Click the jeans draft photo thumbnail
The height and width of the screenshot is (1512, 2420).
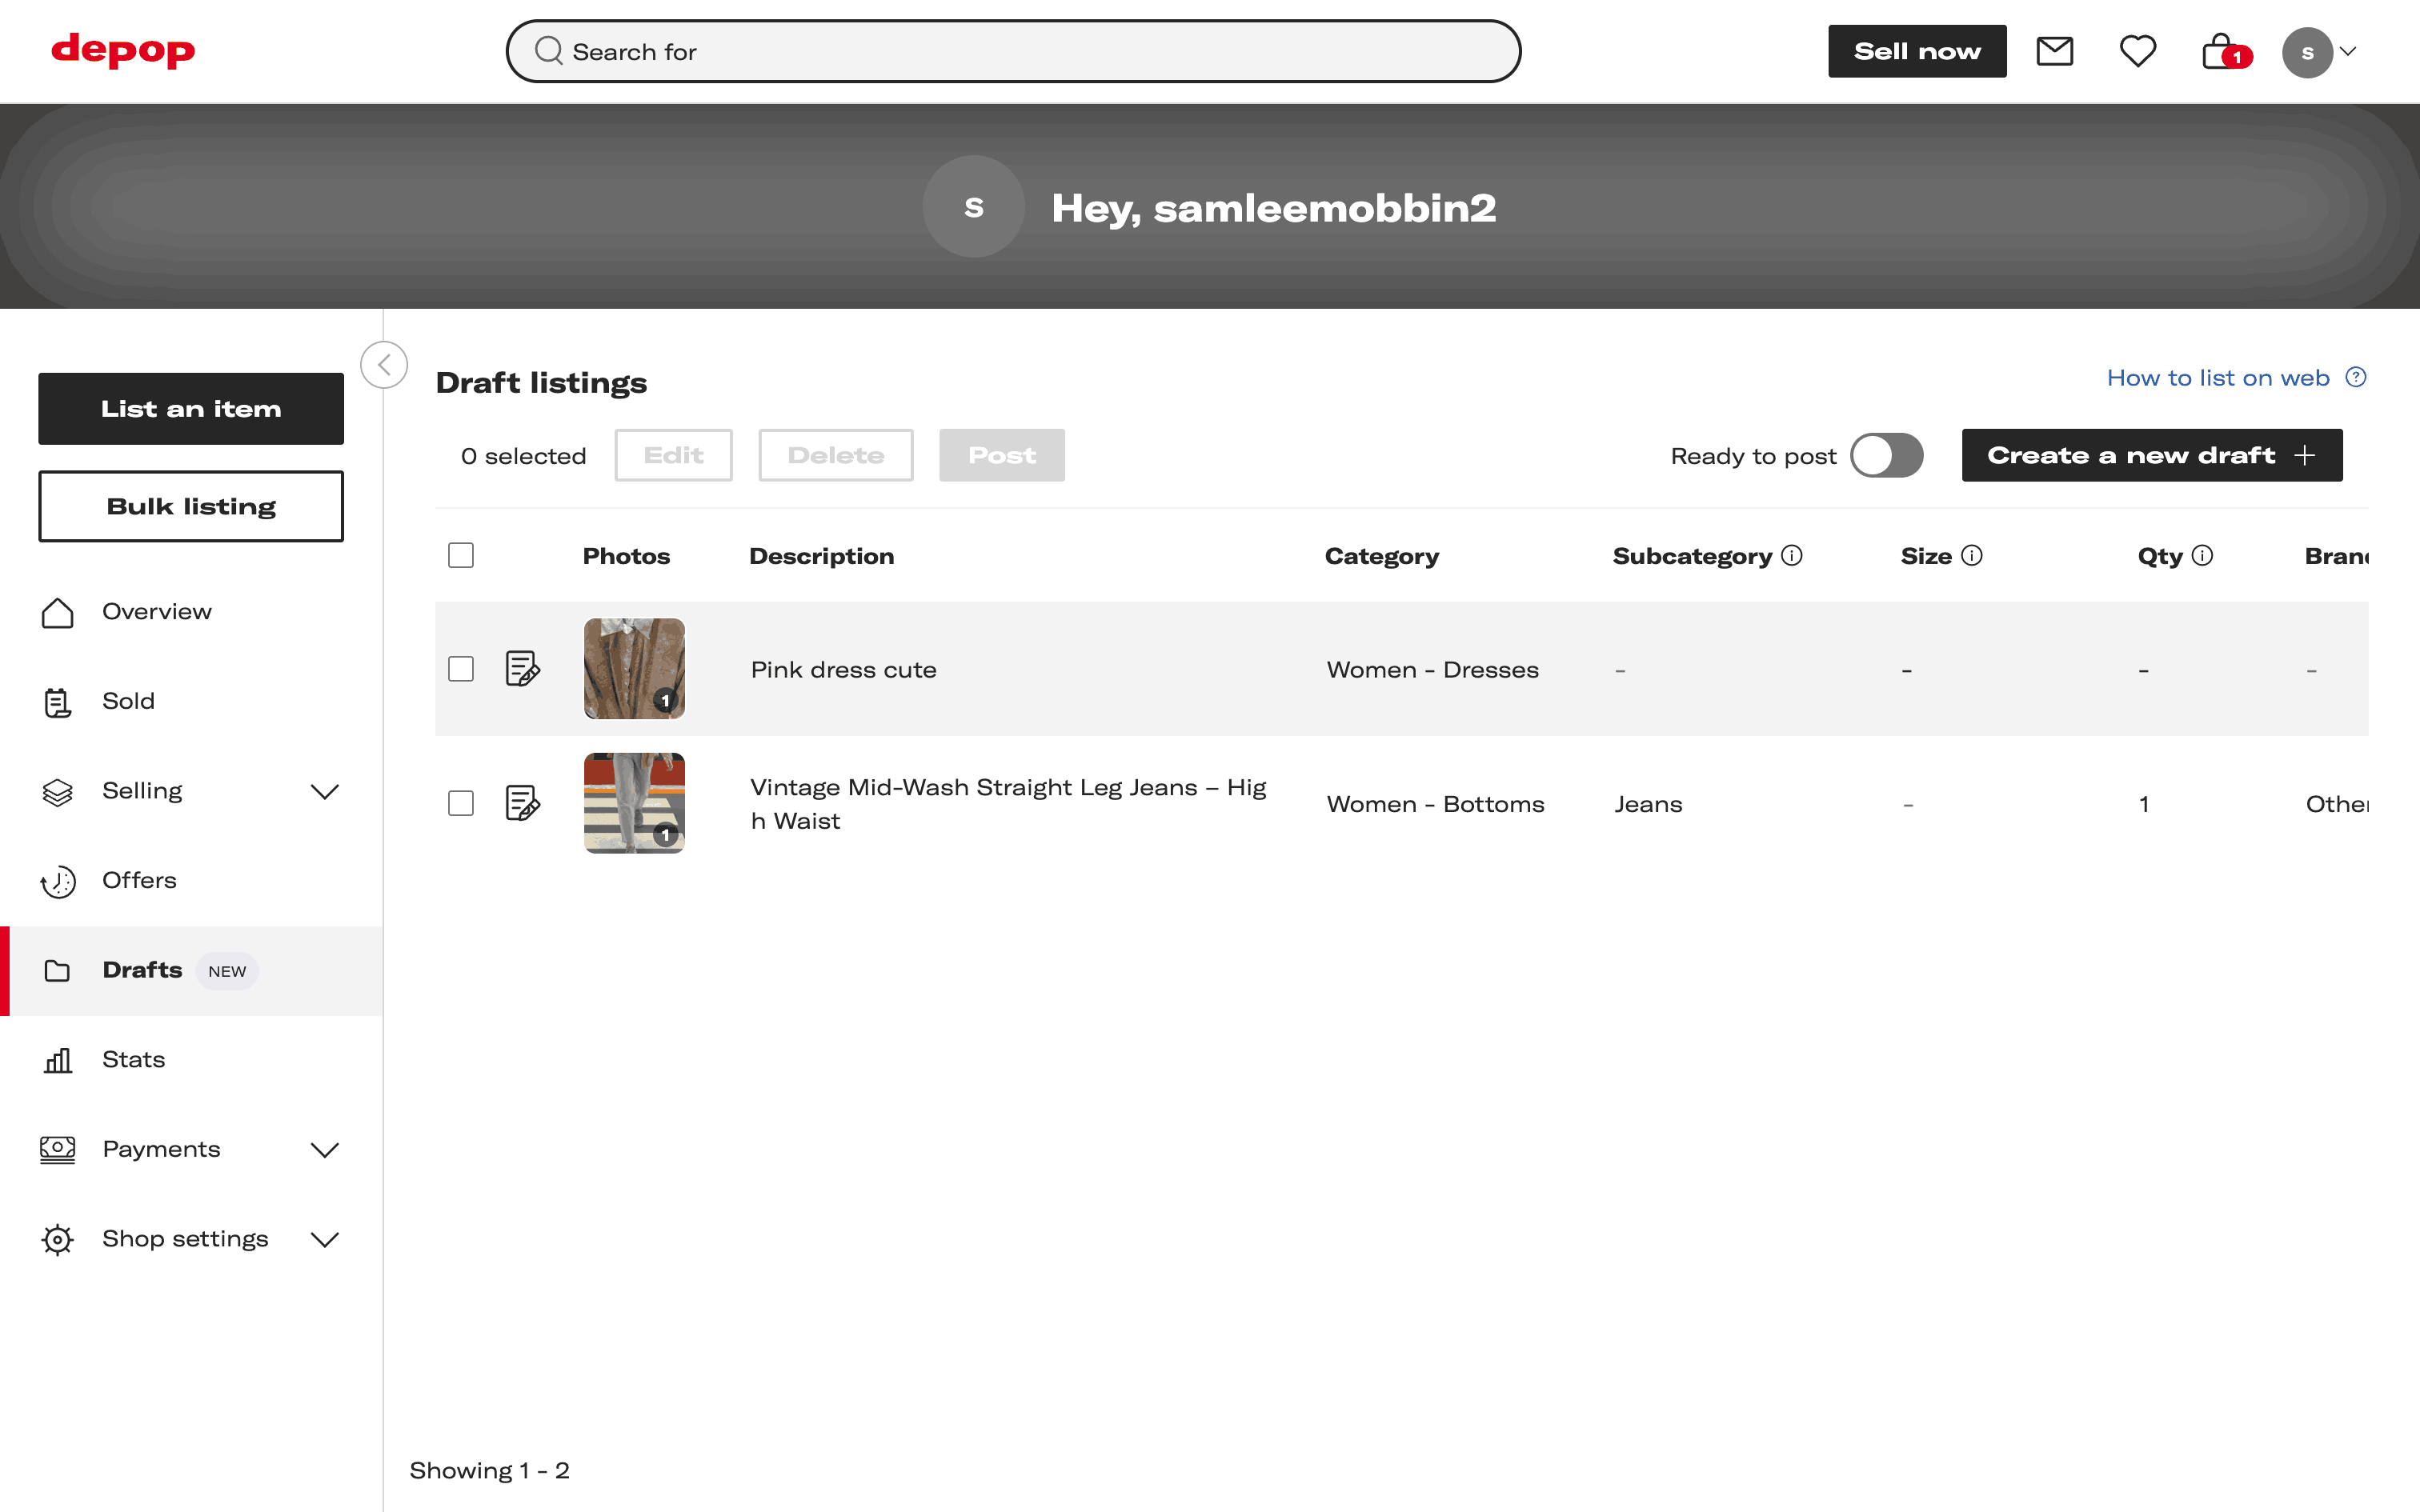[634, 803]
